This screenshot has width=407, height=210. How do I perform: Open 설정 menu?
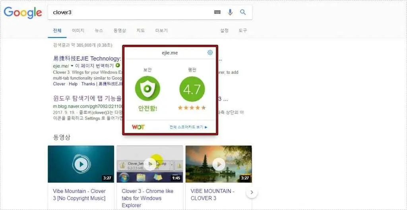[224, 31]
